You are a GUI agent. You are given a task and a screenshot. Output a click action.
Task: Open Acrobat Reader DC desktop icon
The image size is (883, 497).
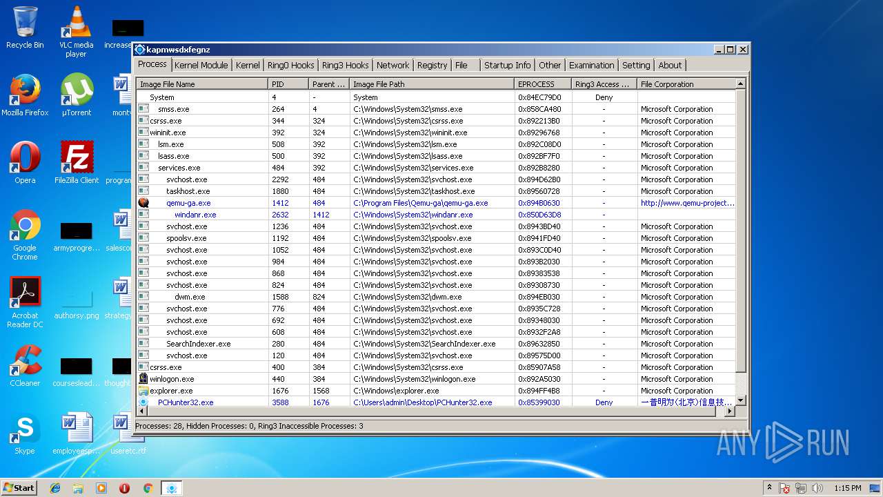[25, 302]
